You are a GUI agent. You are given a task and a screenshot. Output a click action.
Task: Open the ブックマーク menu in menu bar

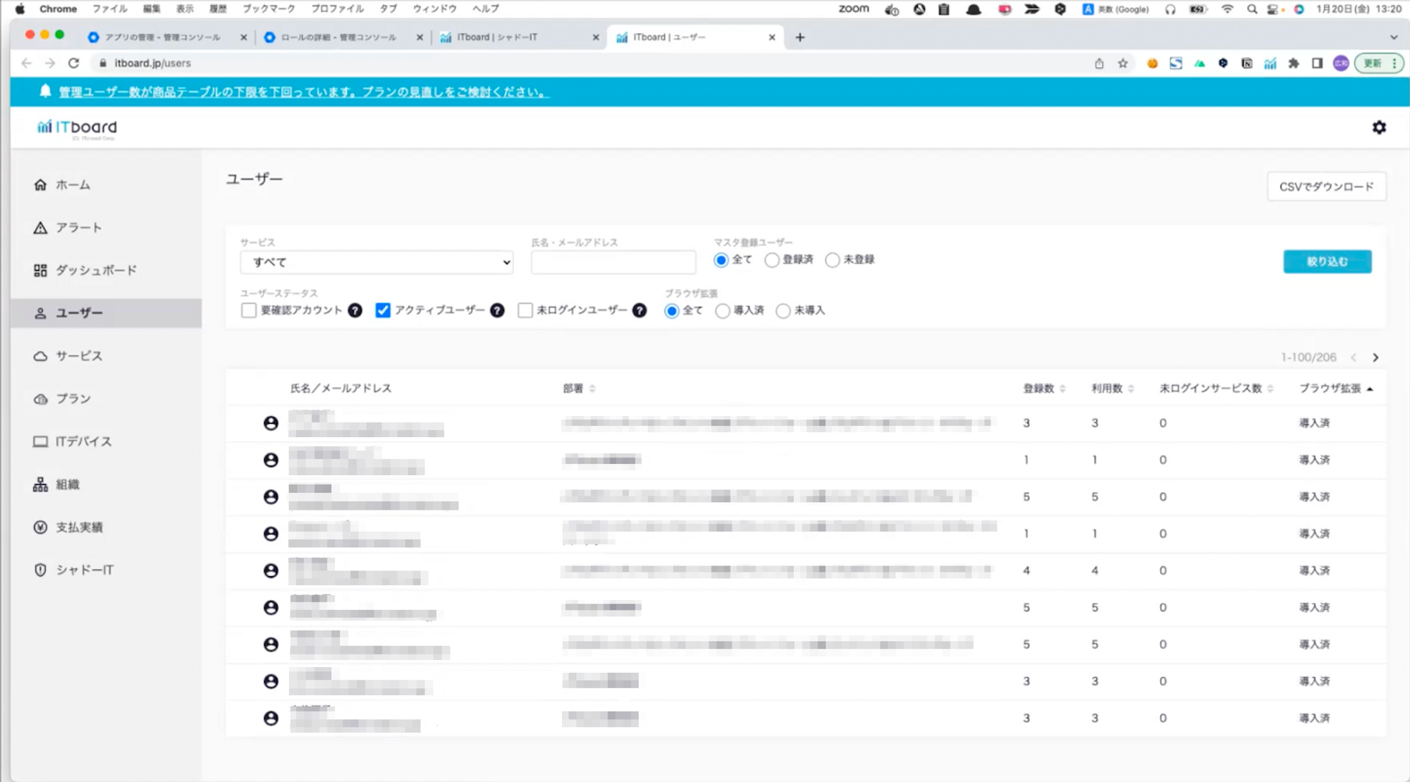tap(269, 8)
